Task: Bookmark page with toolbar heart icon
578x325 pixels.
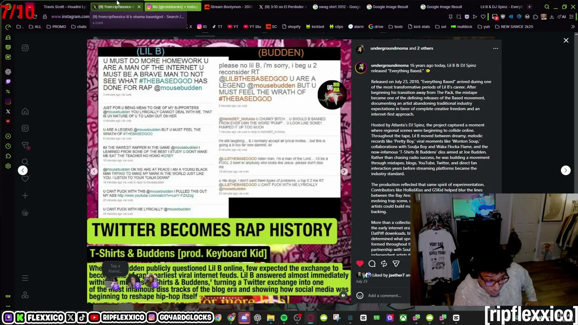Action: [x=483, y=17]
